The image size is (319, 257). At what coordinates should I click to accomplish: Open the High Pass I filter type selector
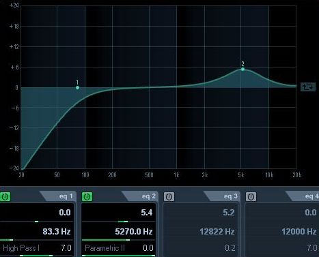coord(21,248)
